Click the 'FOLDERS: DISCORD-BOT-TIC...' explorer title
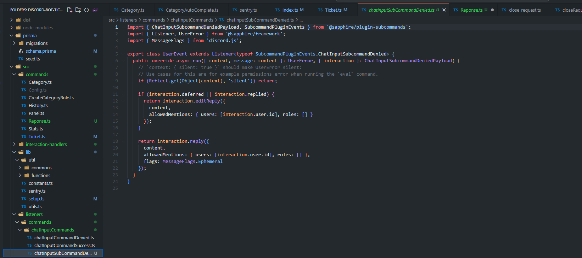582x258 pixels. pos(36,10)
